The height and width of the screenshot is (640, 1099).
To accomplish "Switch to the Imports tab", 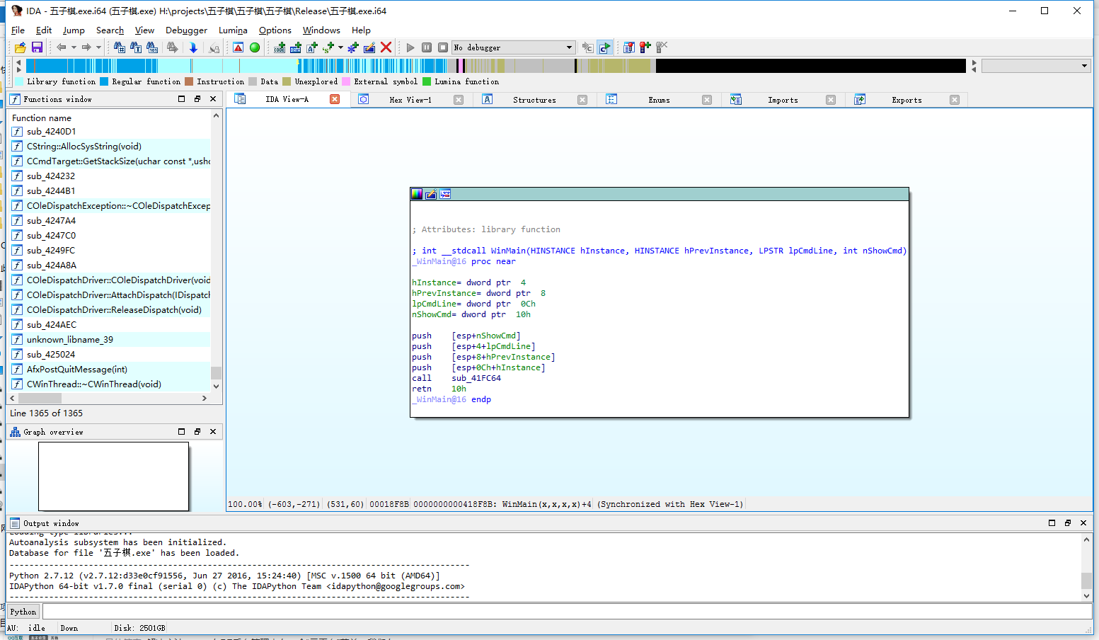I will click(x=783, y=100).
